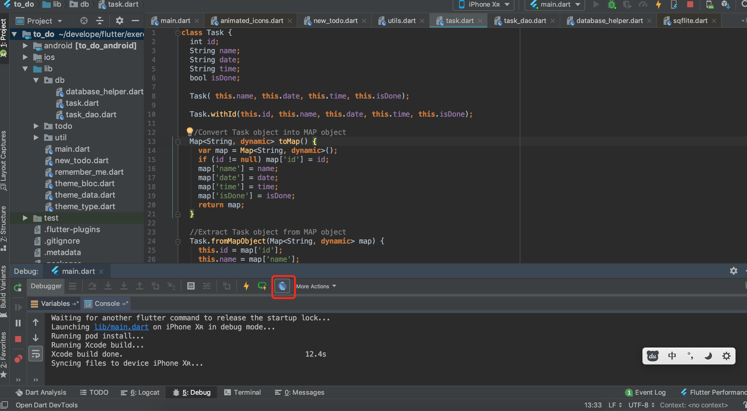
Task: Toggle dark mode with the moon overlay icon
Action: [709, 356]
